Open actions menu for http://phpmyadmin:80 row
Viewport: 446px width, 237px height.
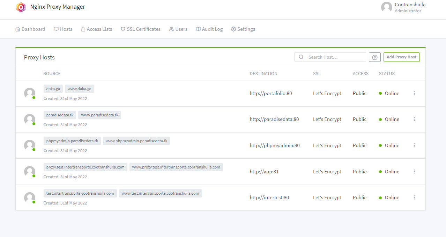(x=414, y=145)
